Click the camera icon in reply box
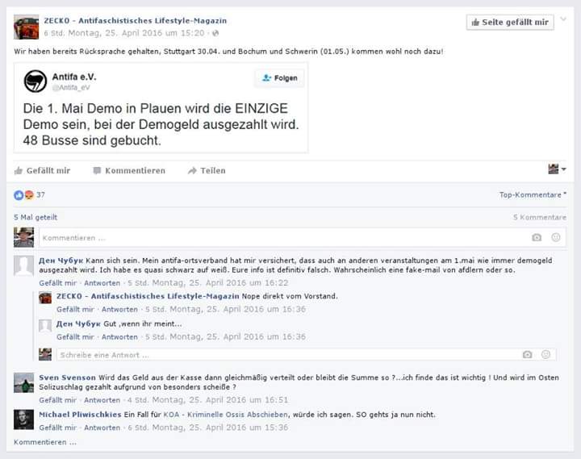Viewport: 581px width, 459px height. (527, 354)
